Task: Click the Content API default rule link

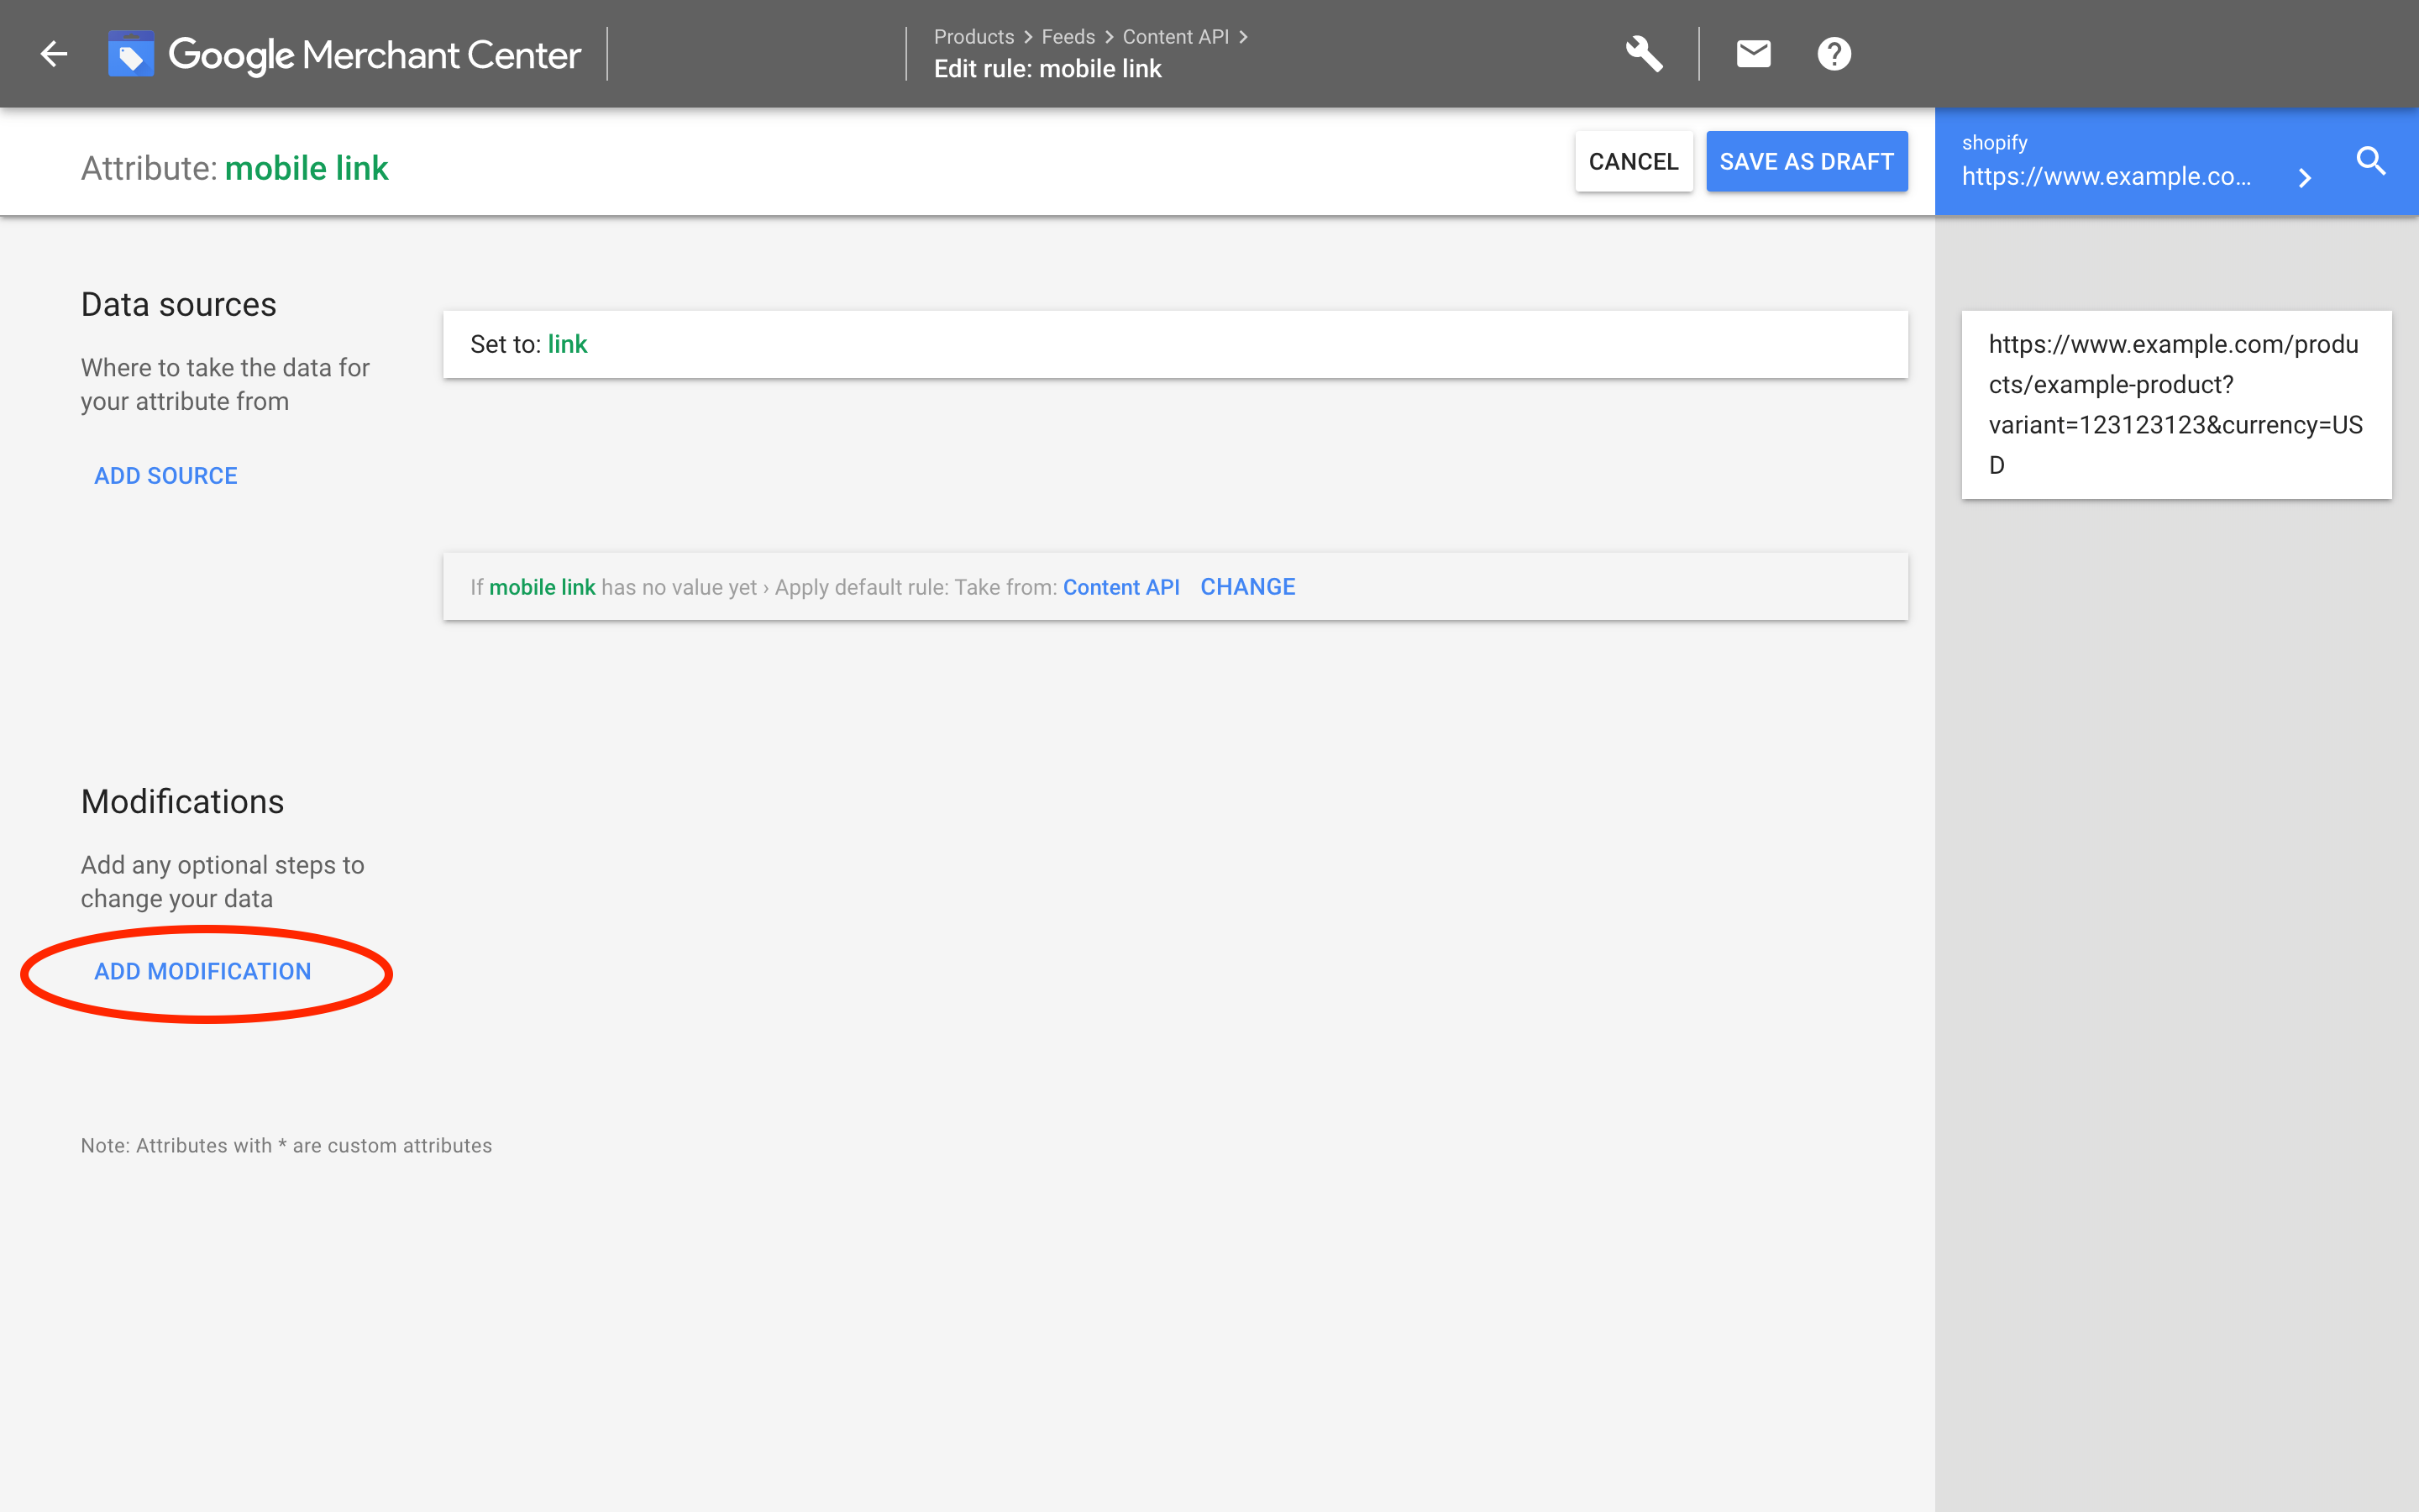Action: [1120, 587]
